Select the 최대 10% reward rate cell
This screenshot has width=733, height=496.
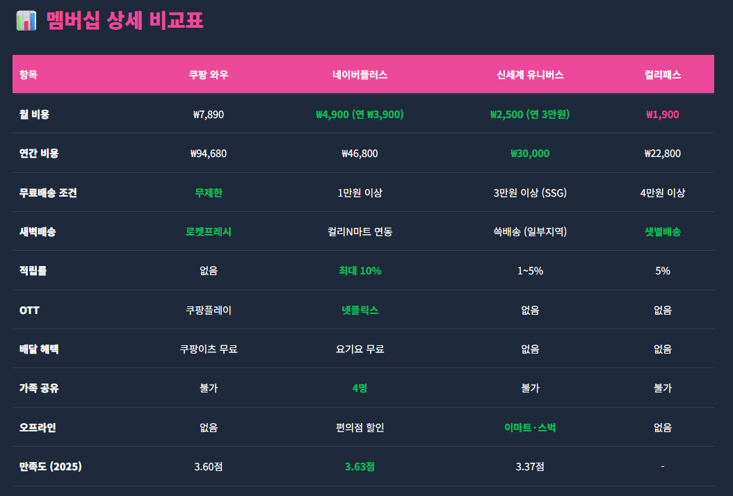tap(360, 271)
